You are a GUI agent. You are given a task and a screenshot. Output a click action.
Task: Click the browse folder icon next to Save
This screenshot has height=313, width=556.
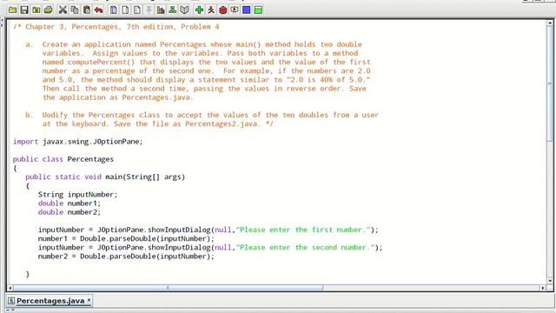[x=36, y=10]
